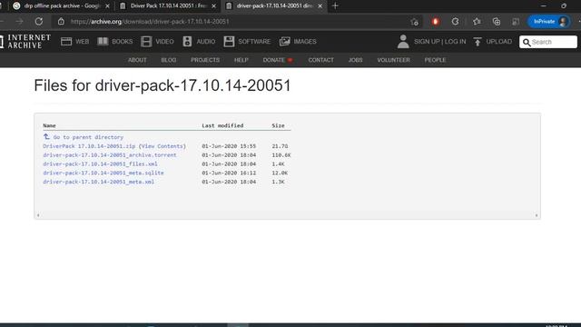Click the WEB navigation label

pos(83,42)
